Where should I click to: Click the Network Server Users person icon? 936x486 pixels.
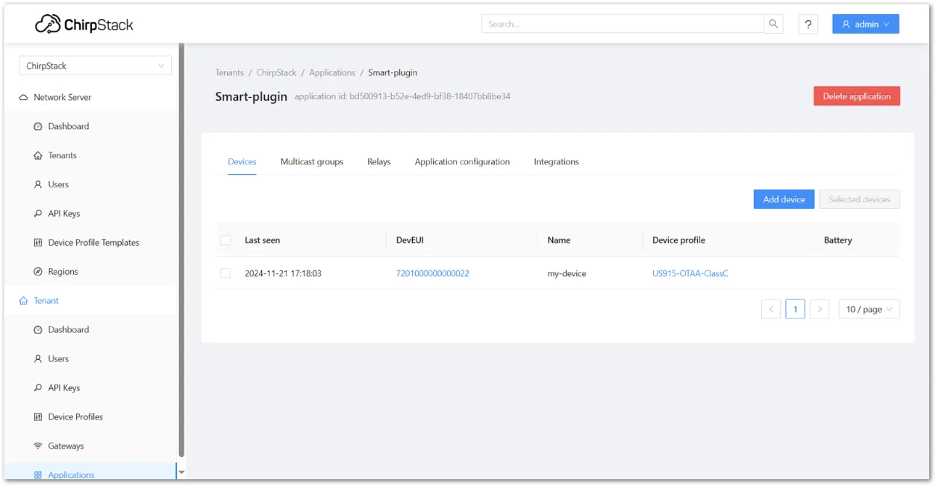tap(38, 184)
